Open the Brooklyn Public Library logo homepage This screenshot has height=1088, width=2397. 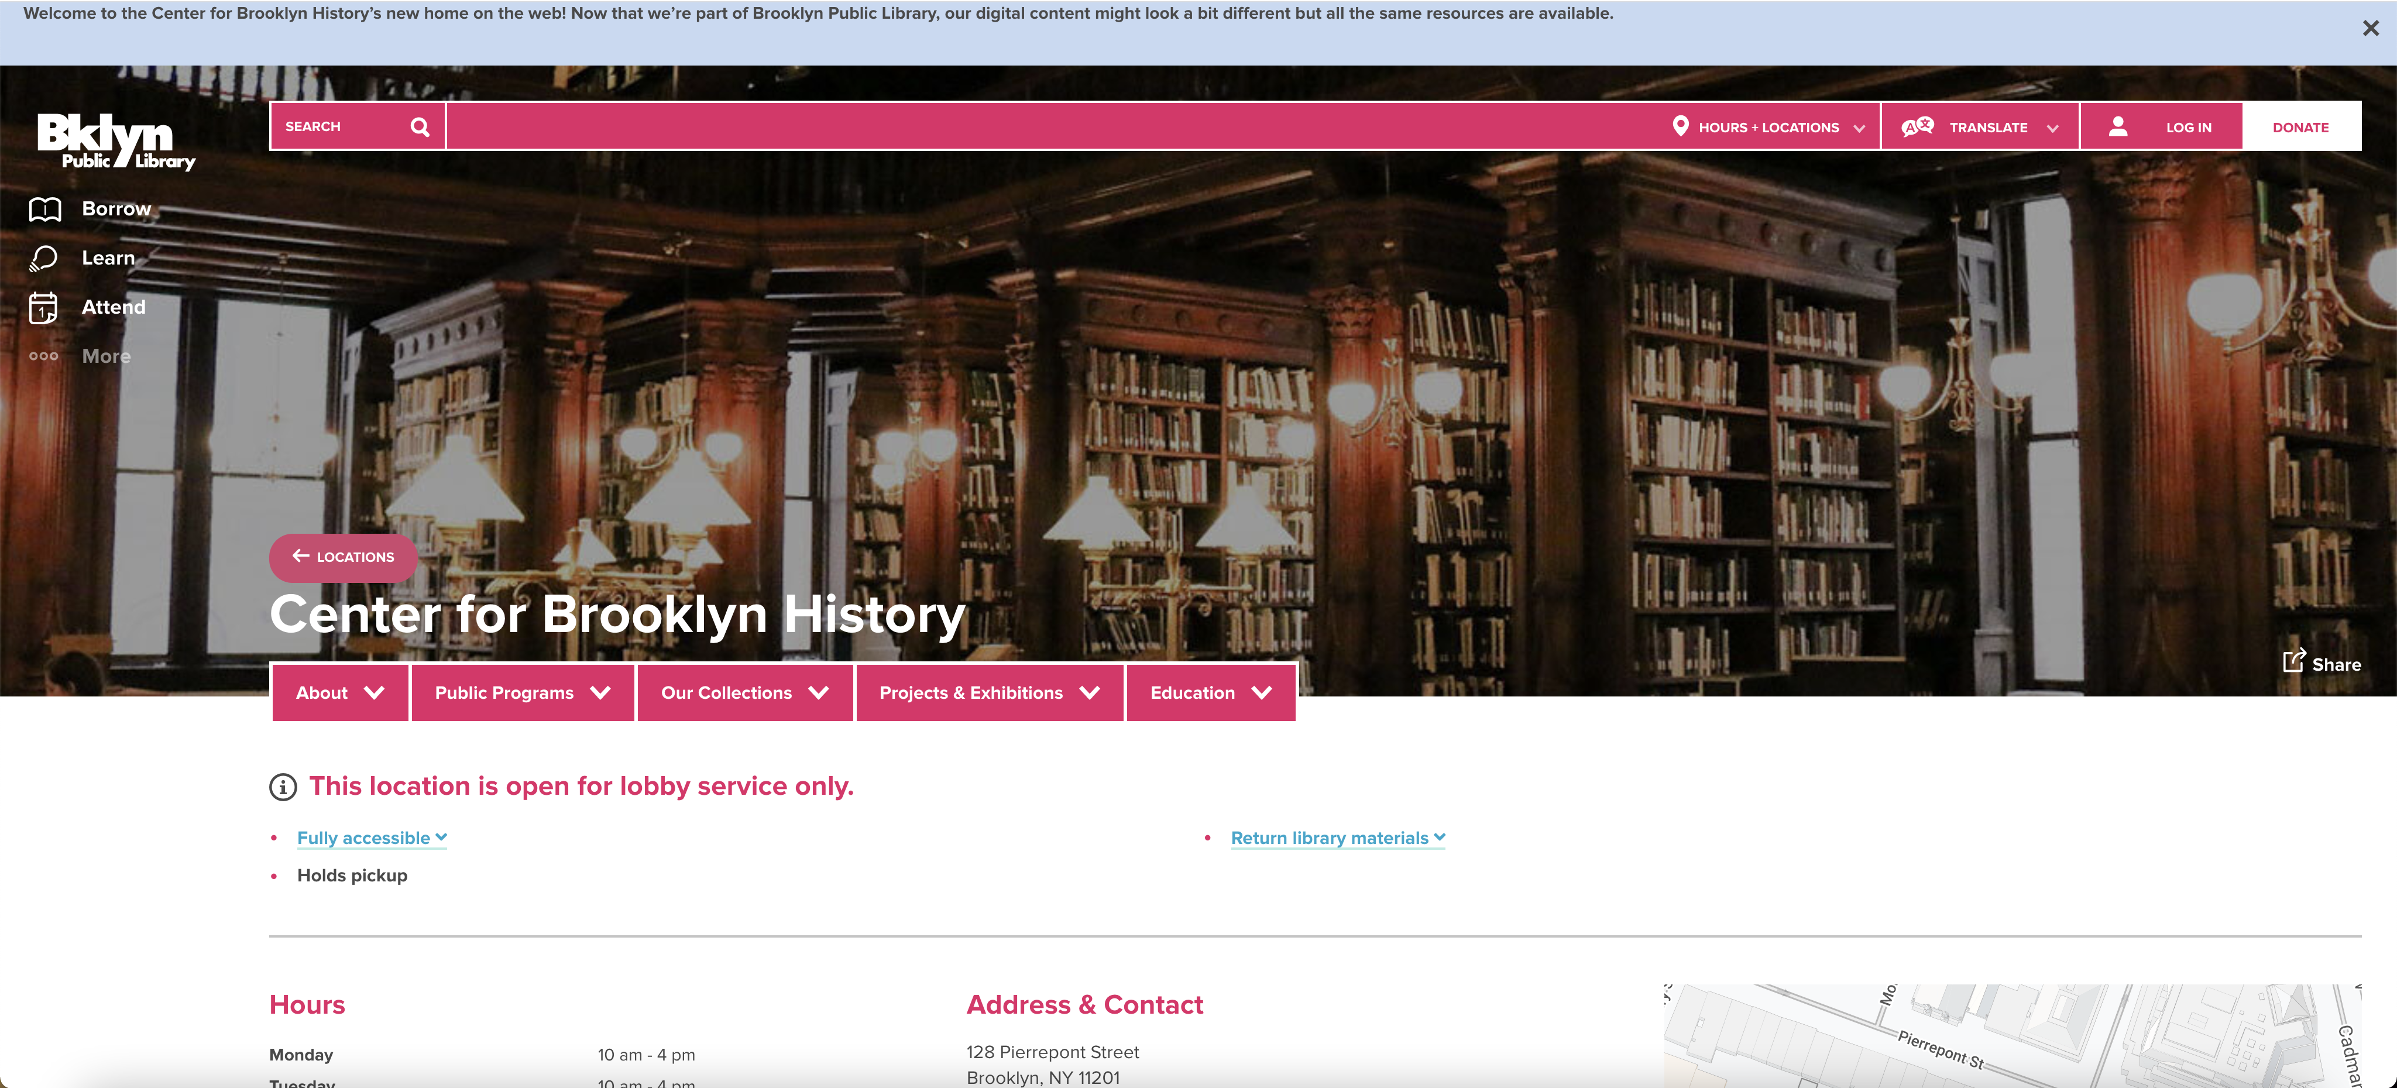click(x=115, y=142)
